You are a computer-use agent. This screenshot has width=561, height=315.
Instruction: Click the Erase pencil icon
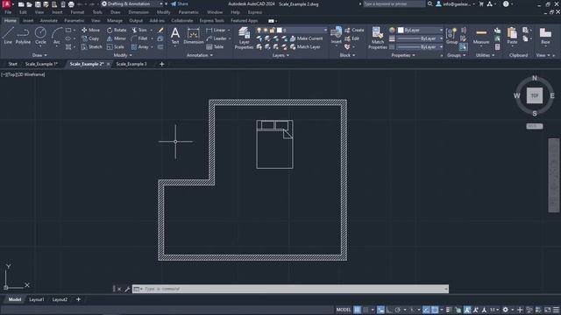pos(160,30)
